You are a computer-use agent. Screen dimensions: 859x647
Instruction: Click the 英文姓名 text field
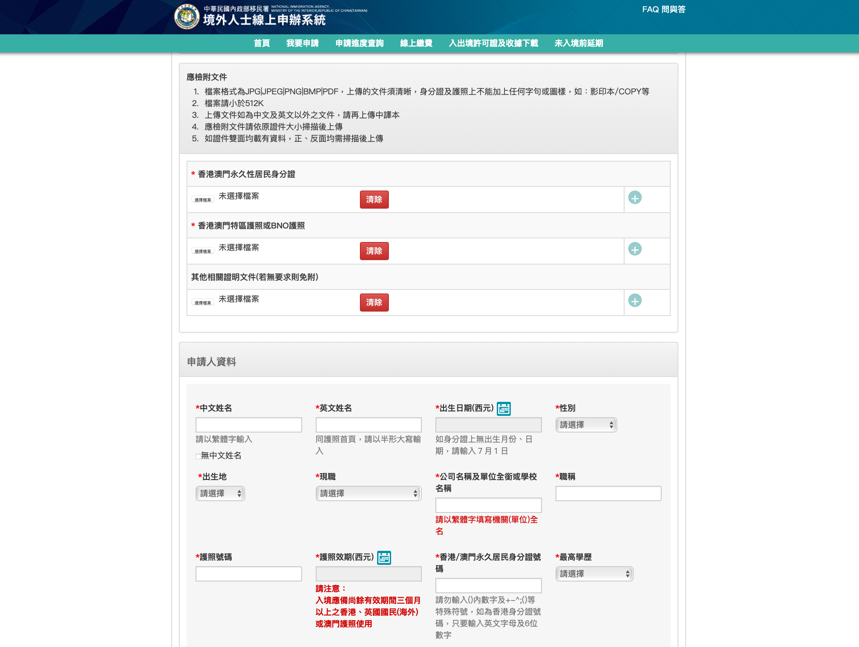(368, 425)
